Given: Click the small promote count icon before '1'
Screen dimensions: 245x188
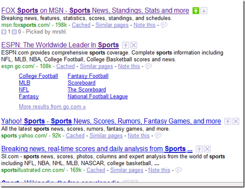Looking at the screenshot, I should point(4,32).
